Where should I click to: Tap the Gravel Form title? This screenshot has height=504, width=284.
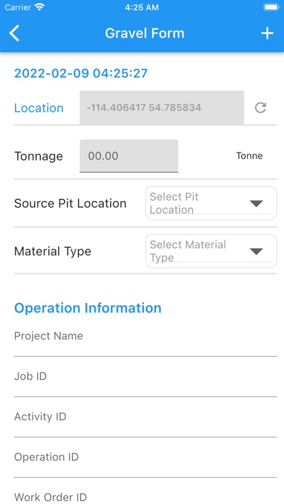point(145,34)
